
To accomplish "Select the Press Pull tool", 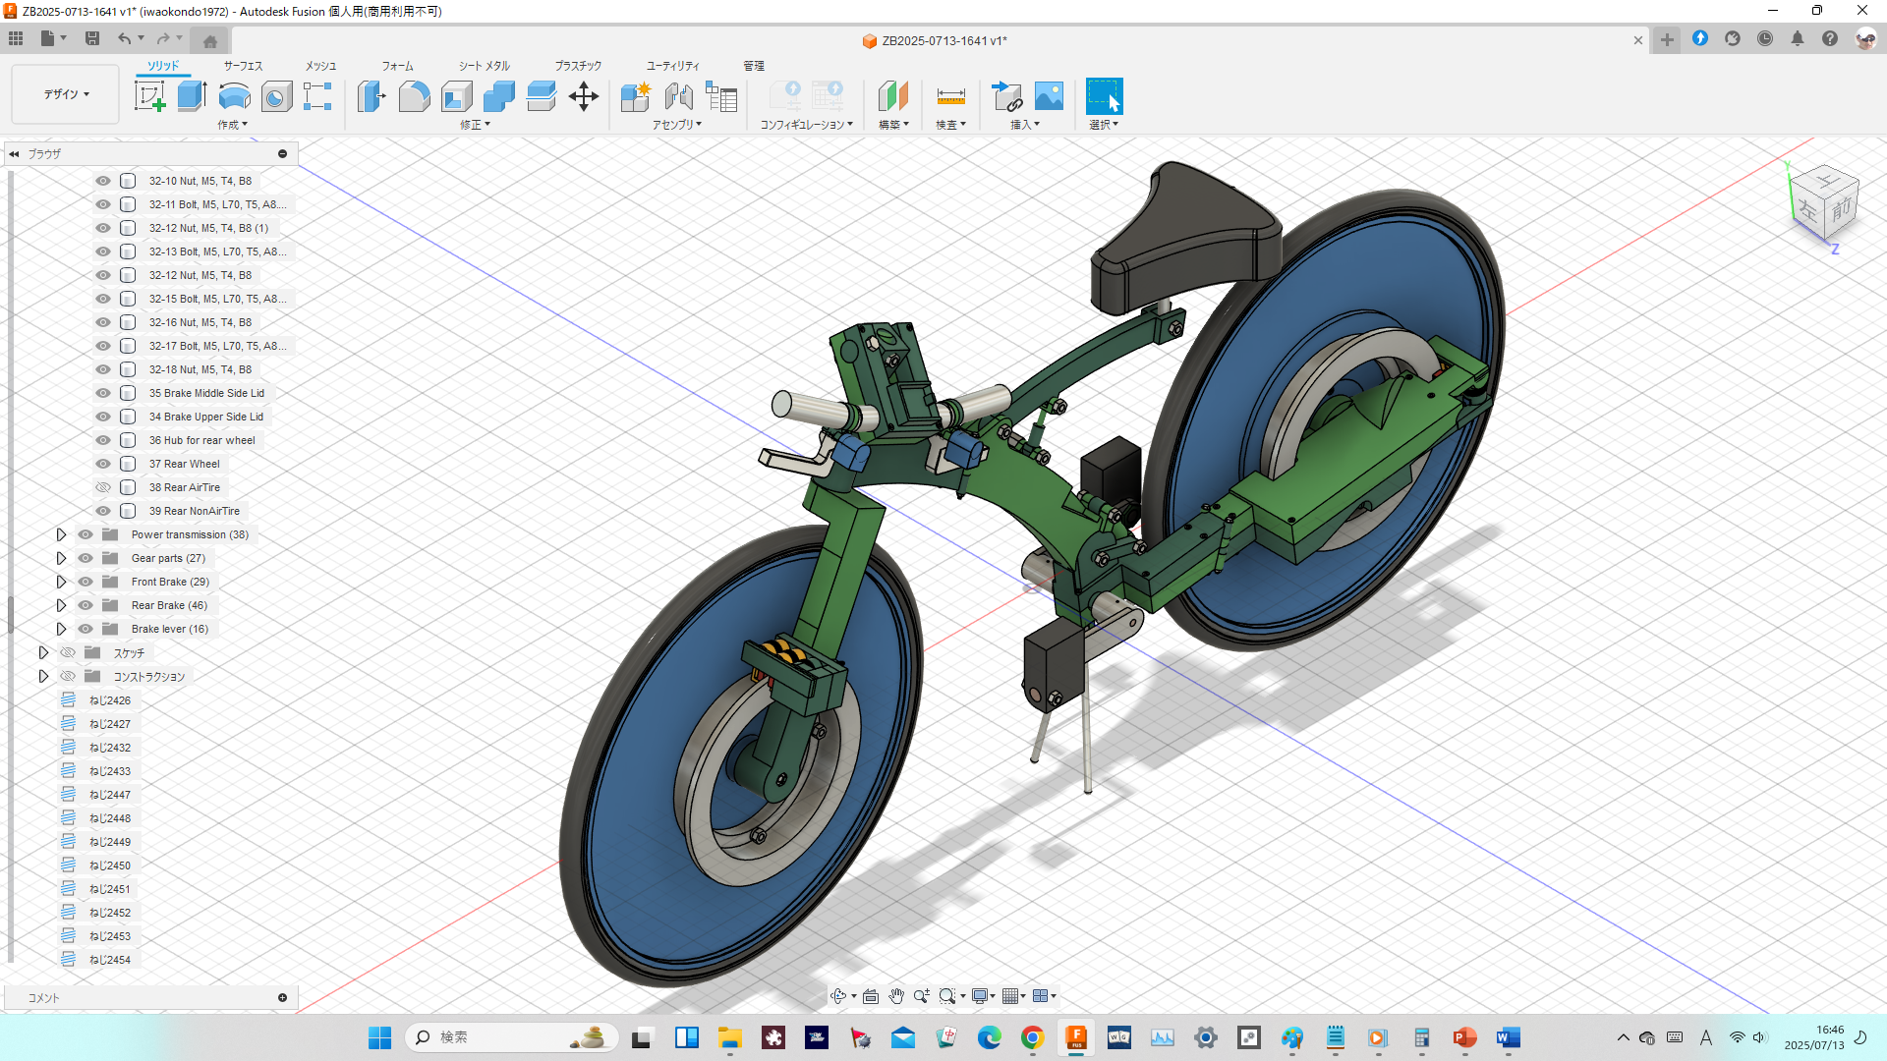I will pyautogui.click(x=372, y=96).
